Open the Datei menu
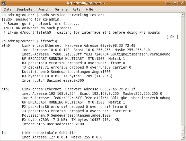The width and height of the screenshot is (186, 141). coord(8,9)
